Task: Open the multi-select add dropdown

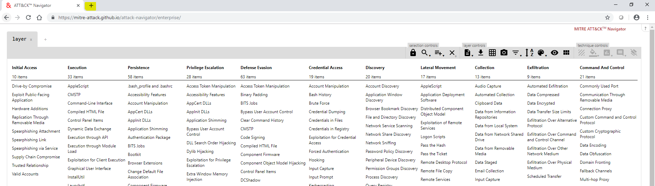Action: [439, 53]
